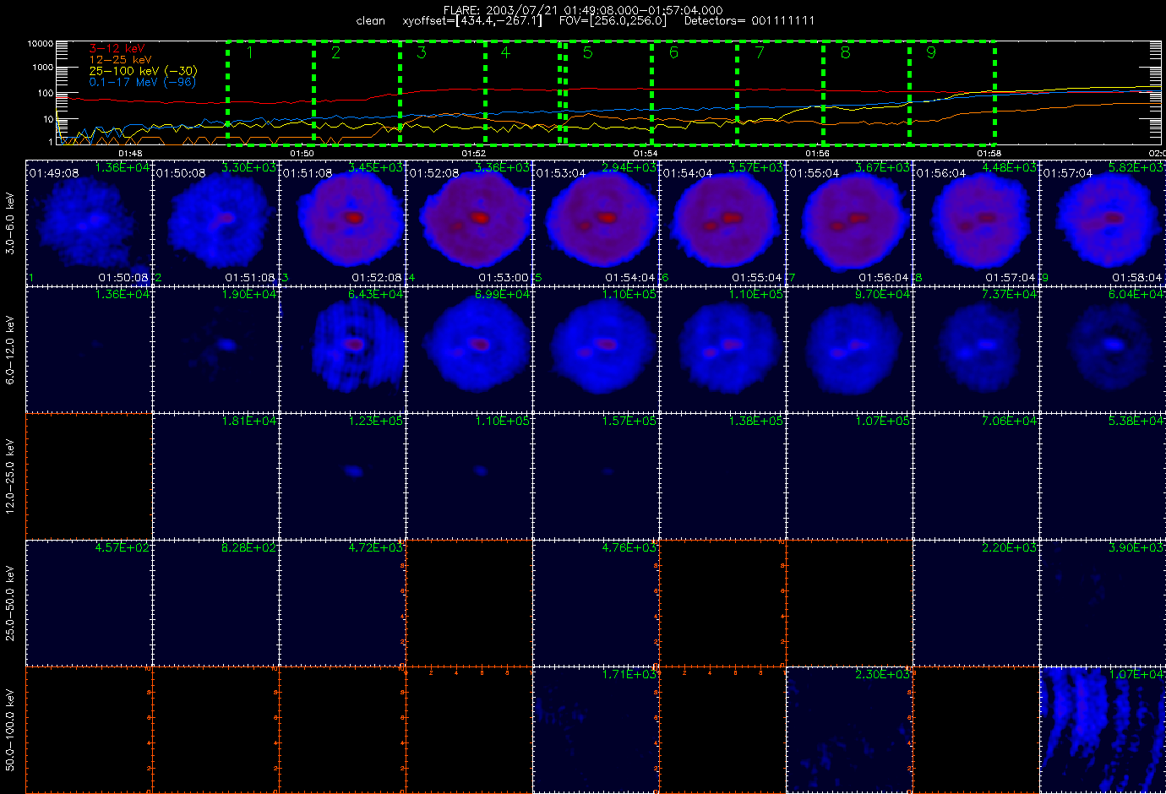Click the yellow 25-100 keV (-30) legend entry
Image resolution: width=1166 pixels, height=794 pixels.
coord(142,71)
